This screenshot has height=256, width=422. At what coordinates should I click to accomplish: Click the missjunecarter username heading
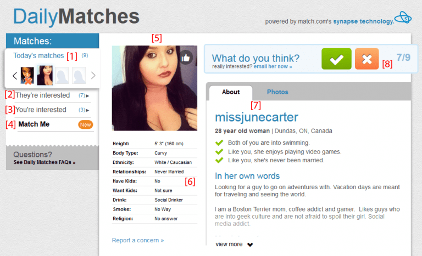[257, 117]
